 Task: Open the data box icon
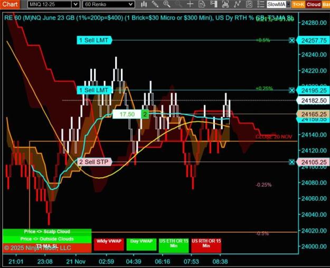click(x=202, y=4)
